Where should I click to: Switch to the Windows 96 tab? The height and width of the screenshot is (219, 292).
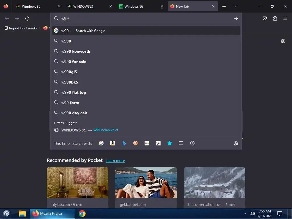[141, 6]
